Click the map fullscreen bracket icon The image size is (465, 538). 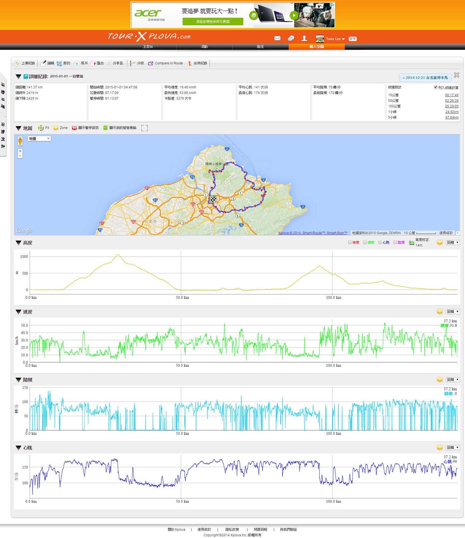(144, 128)
